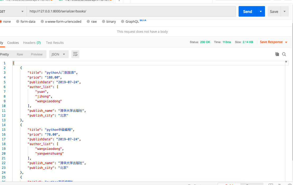Image resolution: width=293 pixels, height=185 pixels.
Task: Click the copy response icon
Action: click(277, 54)
